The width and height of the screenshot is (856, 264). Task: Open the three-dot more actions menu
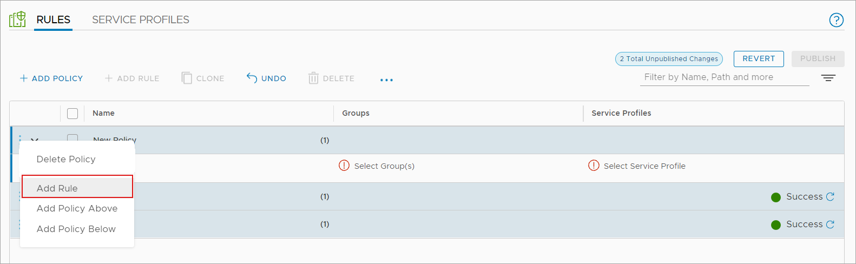[386, 80]
